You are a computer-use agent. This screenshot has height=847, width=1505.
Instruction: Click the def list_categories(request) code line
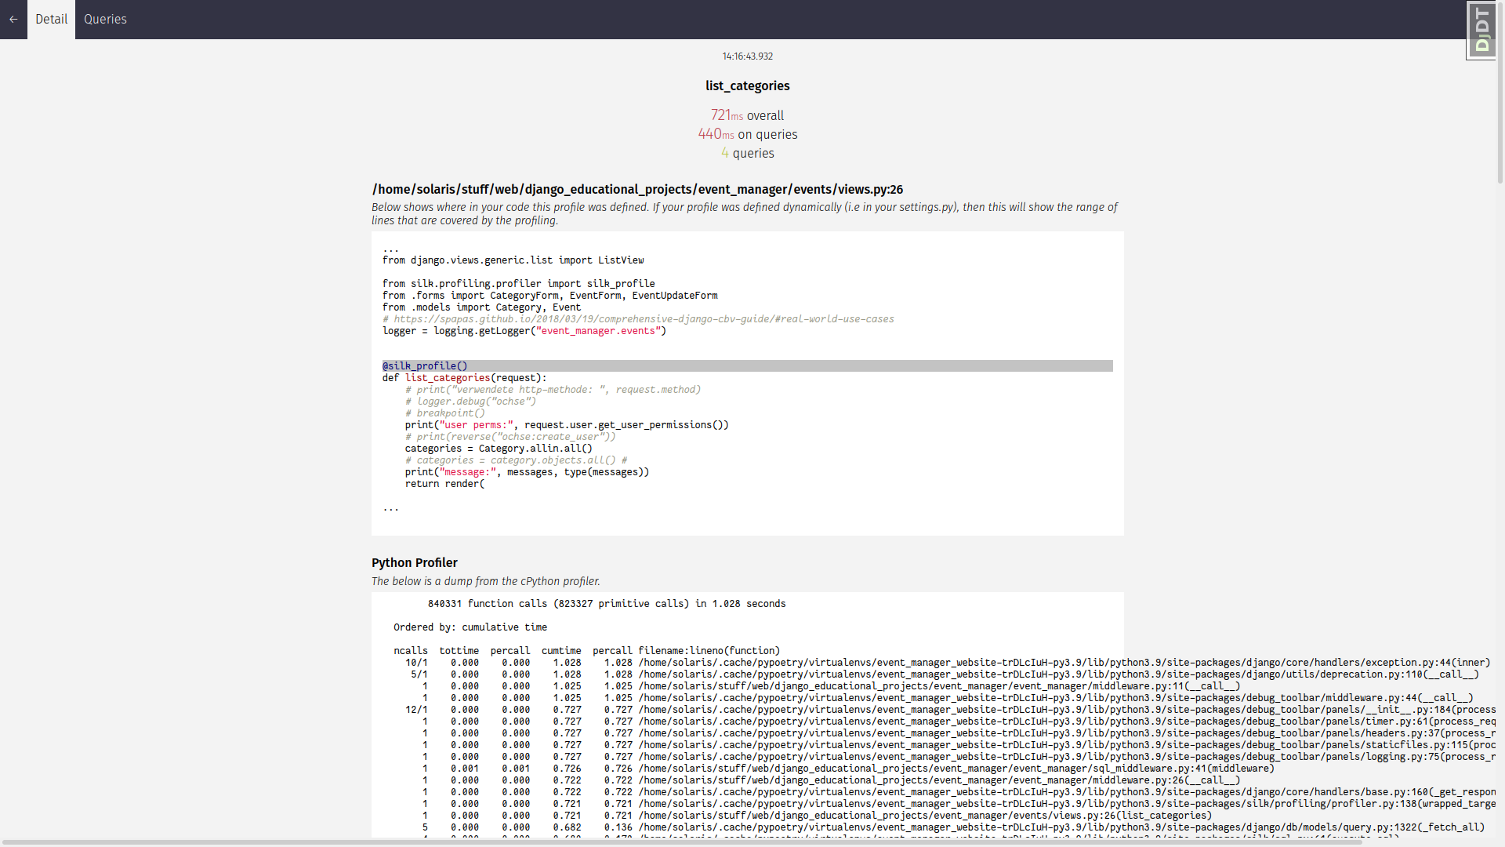(464, 378)
